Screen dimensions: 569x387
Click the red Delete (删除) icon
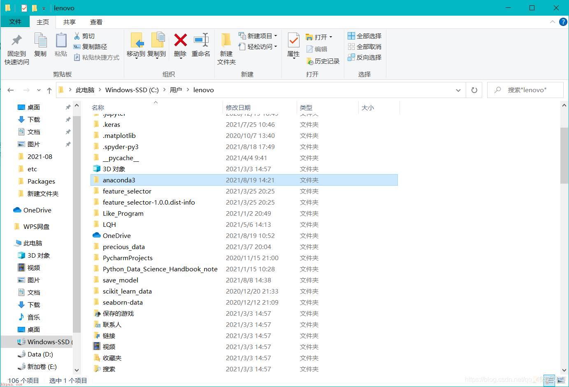[x=180, y=40]
